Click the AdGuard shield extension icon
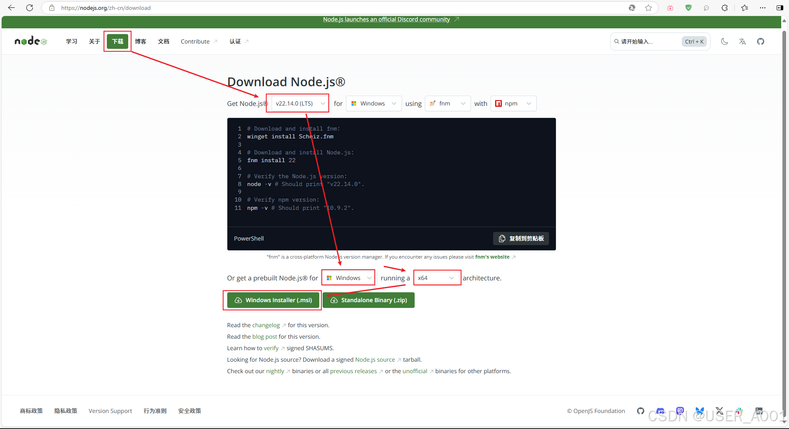789x429 pixels. click(x=688, y=7)
